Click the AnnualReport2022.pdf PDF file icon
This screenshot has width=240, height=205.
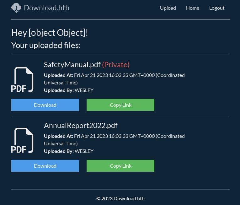click(x=23, y=140)
